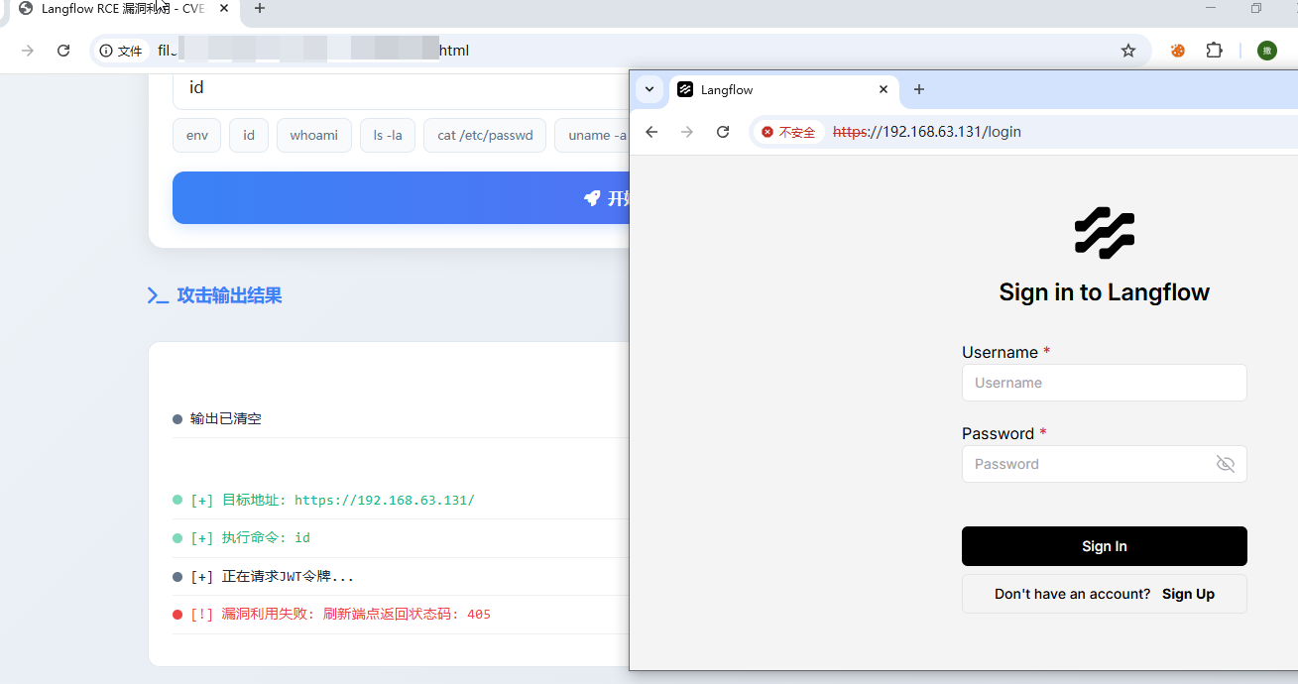Minimize the back browser window

point(1211,8)
